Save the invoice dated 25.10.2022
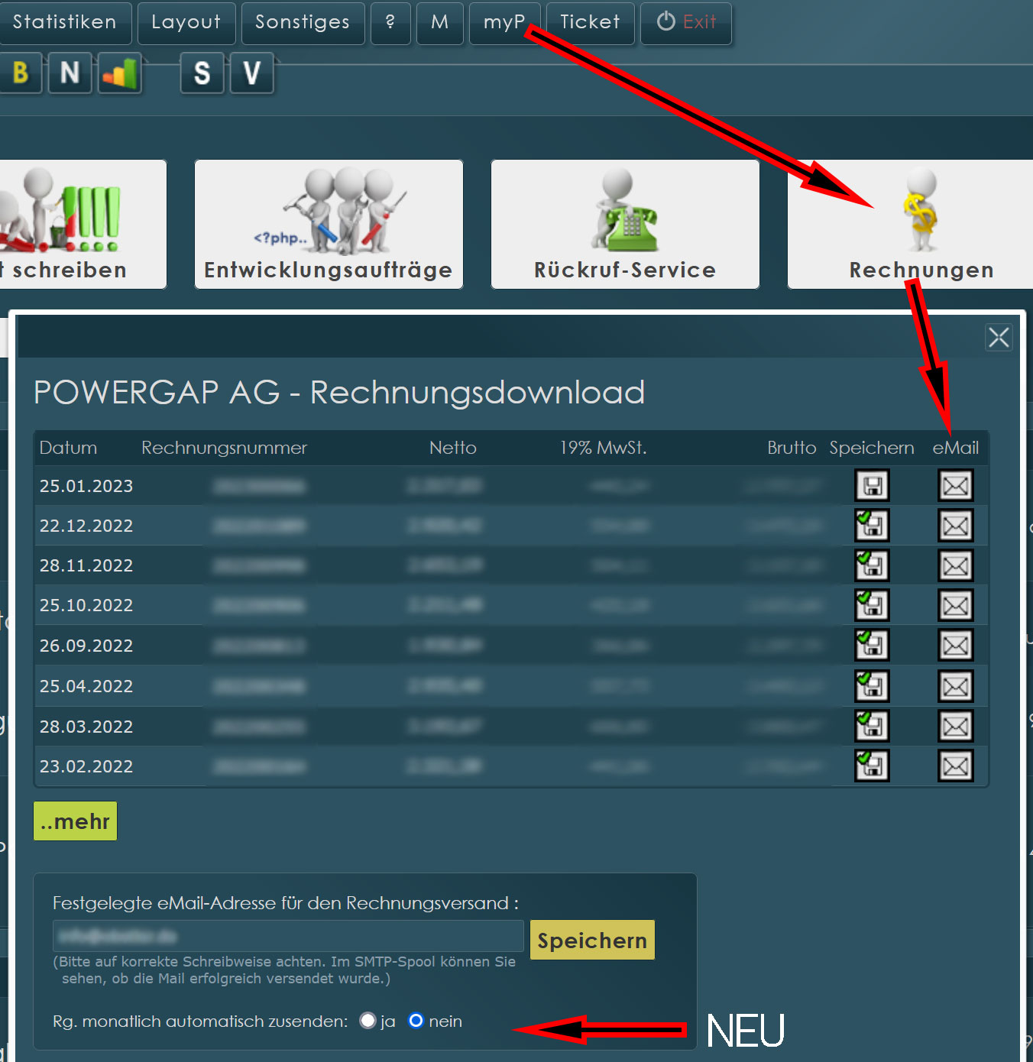 tap(872, 605)
